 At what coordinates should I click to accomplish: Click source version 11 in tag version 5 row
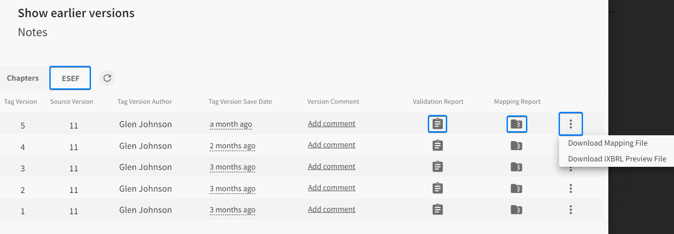(74, 125)
